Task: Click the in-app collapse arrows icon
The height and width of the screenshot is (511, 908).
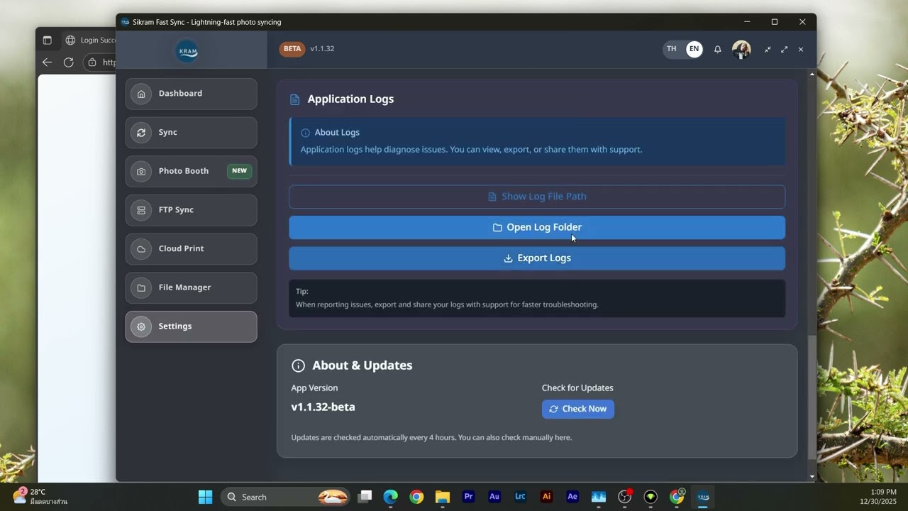Action: [768, 49]
